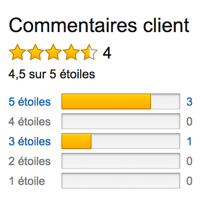The height and width of the screenshot is (201, 202).
Task: Click the half-filled fifth rating star
Action: pyautogui.click(x=89, y=52)
